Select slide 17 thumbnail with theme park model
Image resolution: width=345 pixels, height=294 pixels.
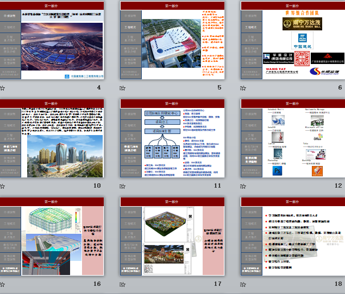[x=172, y=237]
